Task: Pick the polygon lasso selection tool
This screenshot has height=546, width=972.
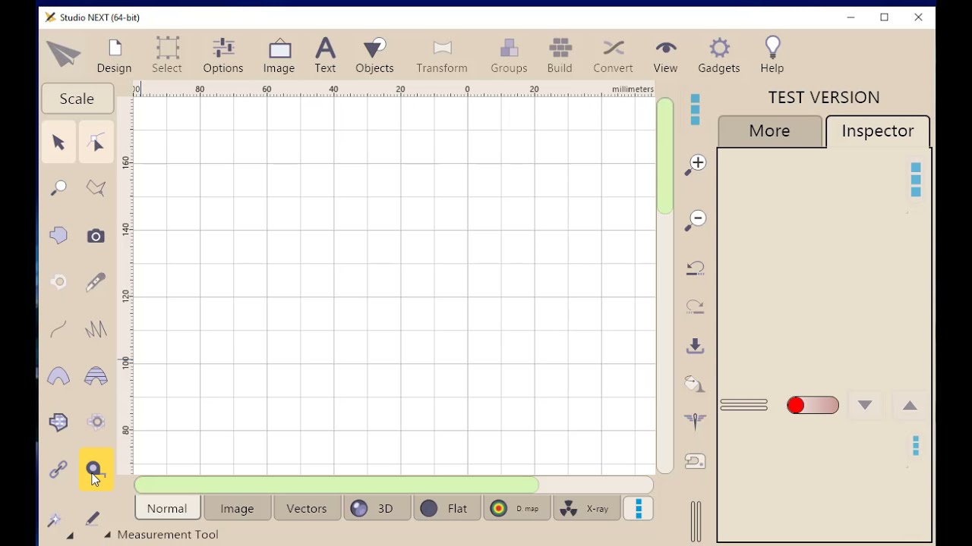Action: pos(96,188)
